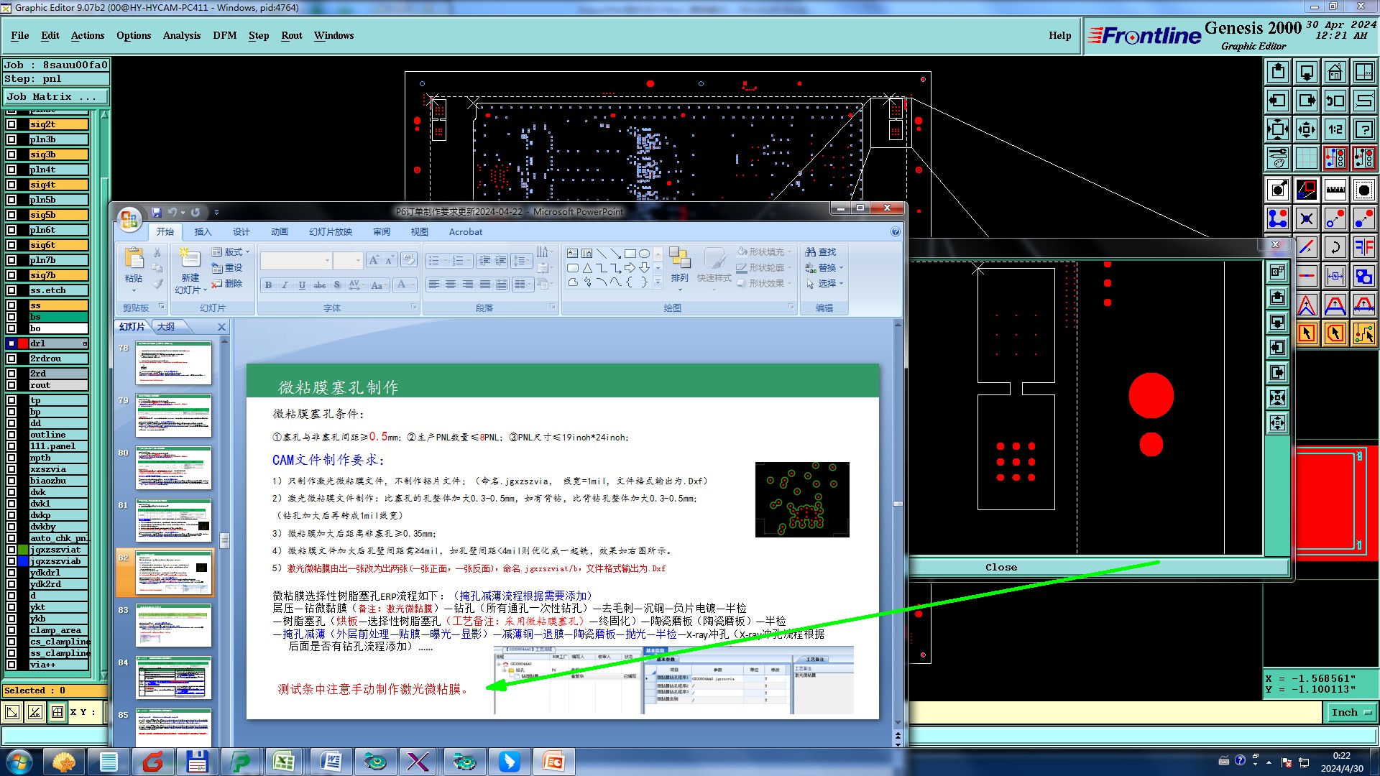The image size is (1380, 776).
Task: Toggle the checkbox beside outline layer
Action: tap(11, 435)
